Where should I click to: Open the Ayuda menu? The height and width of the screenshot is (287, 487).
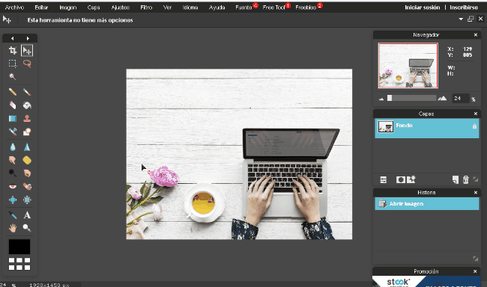pos(217,7)
